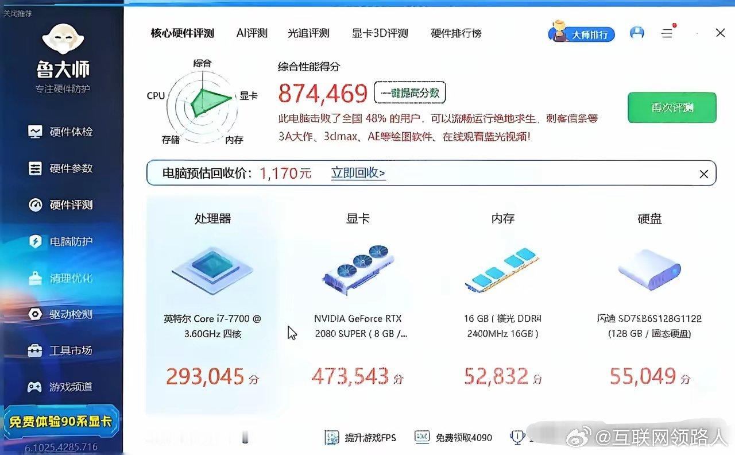
Task: Click the overall score 874,469
Action: coord(323,94)
